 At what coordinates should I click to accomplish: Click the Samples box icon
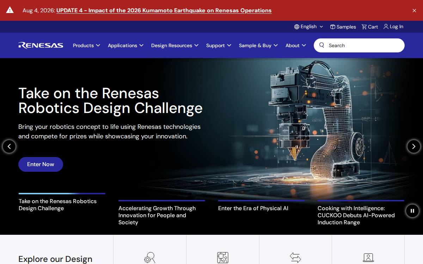click(332, 27)
